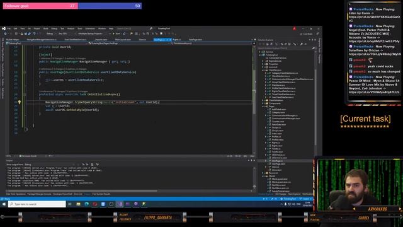The height and width of the screenshot is (227, 403).
Task: Click the '[Inject]' attribute line
Action: click(45, 55)
